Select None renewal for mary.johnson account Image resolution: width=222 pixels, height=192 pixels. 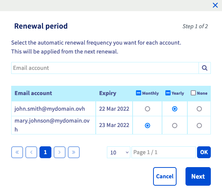point(199,126)
